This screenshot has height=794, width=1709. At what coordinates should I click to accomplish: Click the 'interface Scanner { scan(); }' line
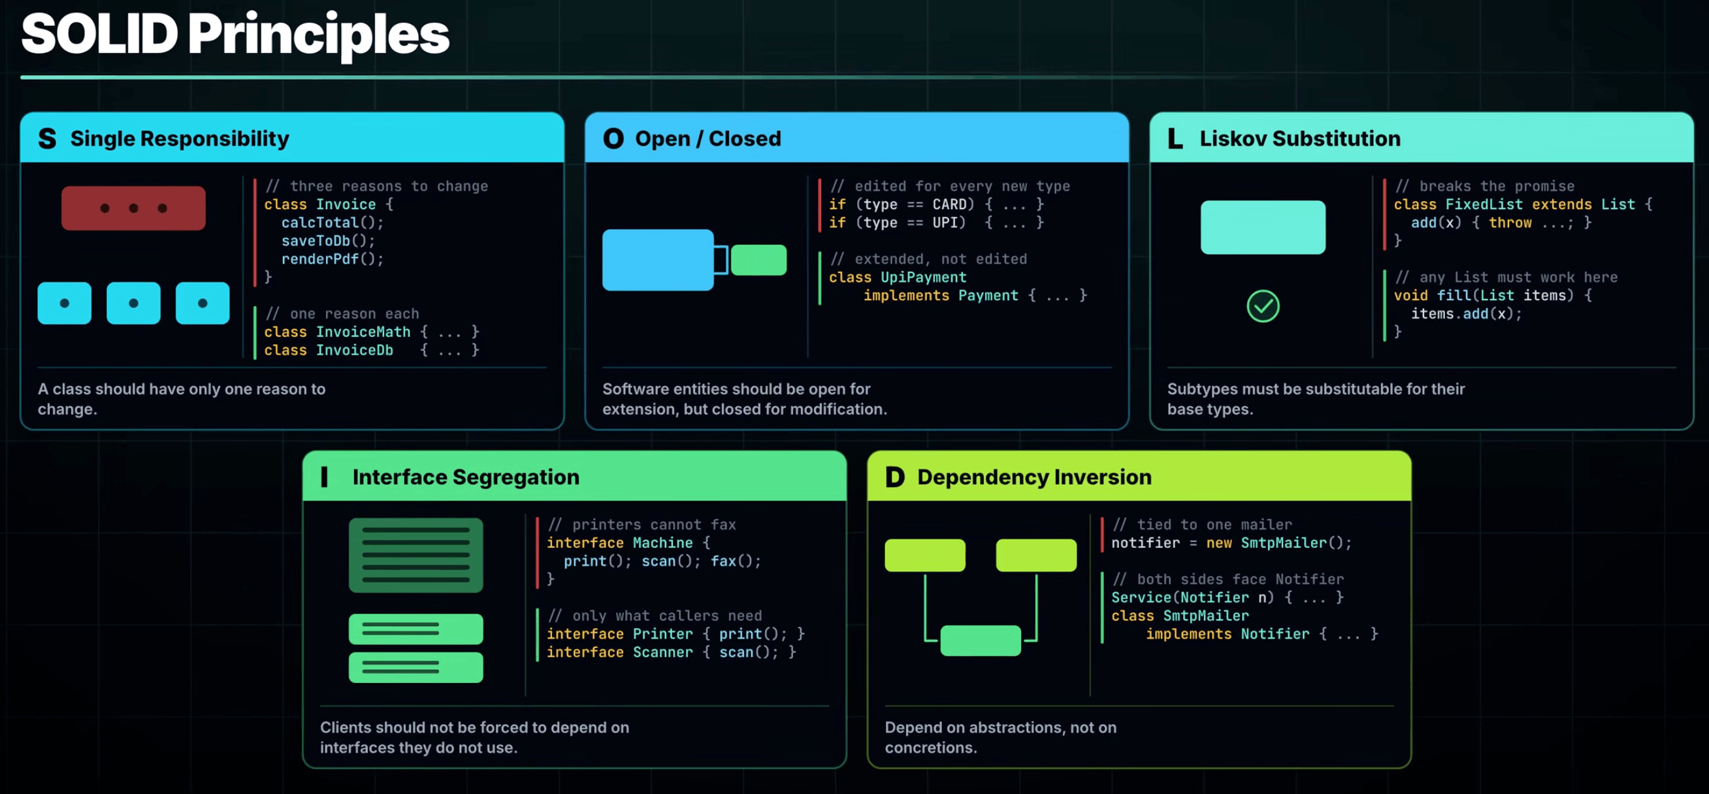pyautogui.click(x=672, y=652)
